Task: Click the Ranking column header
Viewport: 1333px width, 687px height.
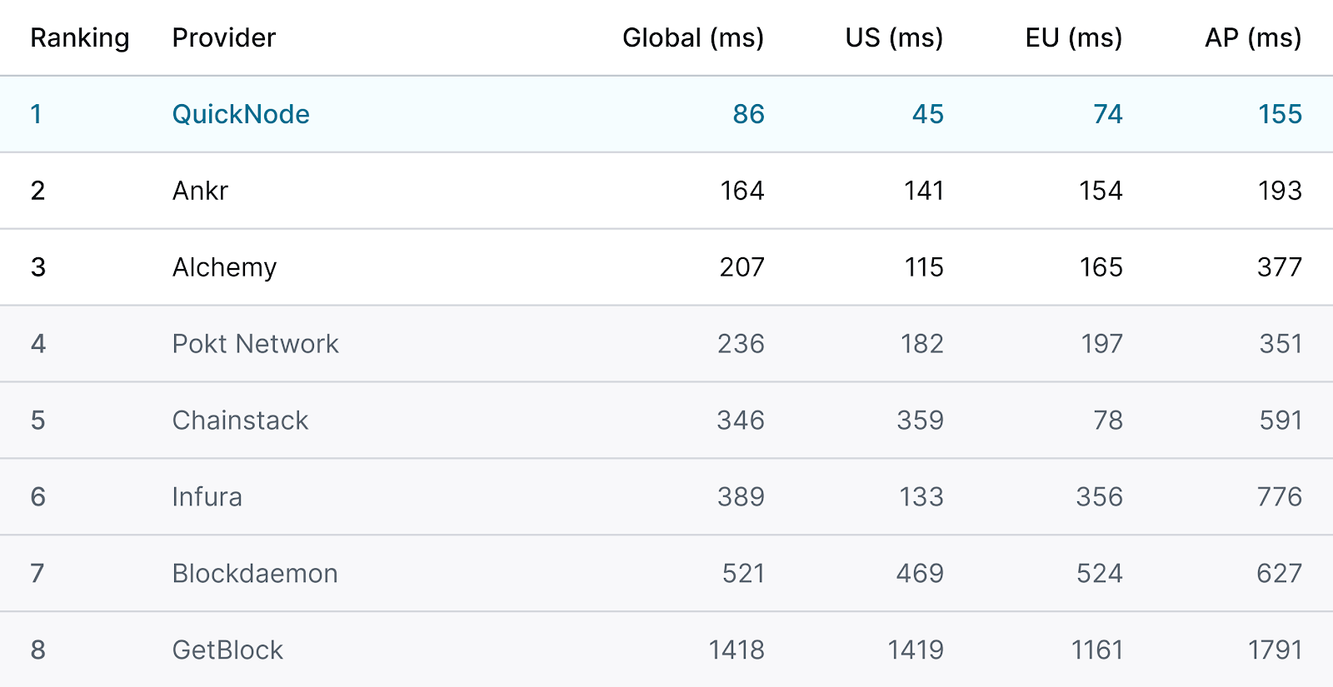Action: [x=80, y=38]
